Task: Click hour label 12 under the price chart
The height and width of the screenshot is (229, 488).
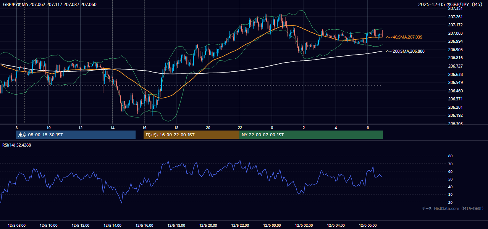Action: pyautogui.click(x=81, y=127)
